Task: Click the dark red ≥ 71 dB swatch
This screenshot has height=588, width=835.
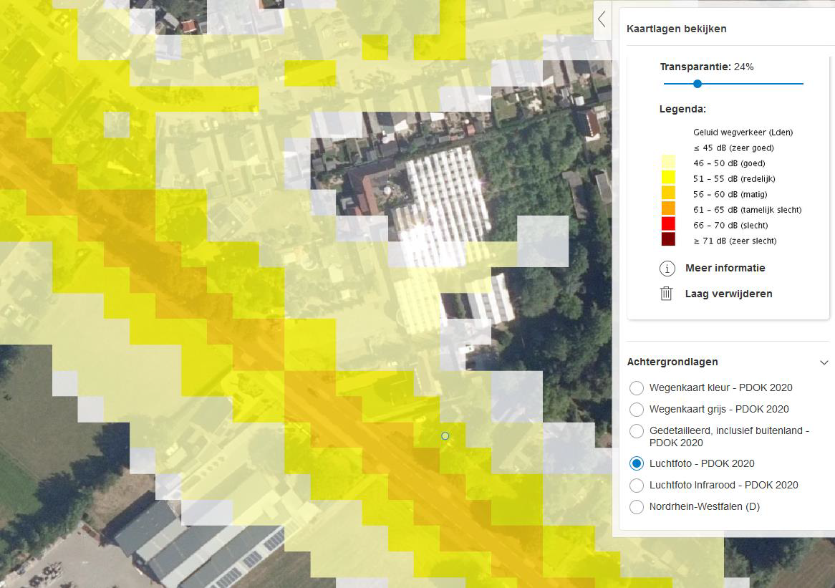Action: pyautogui.click(x=667, y=241)
